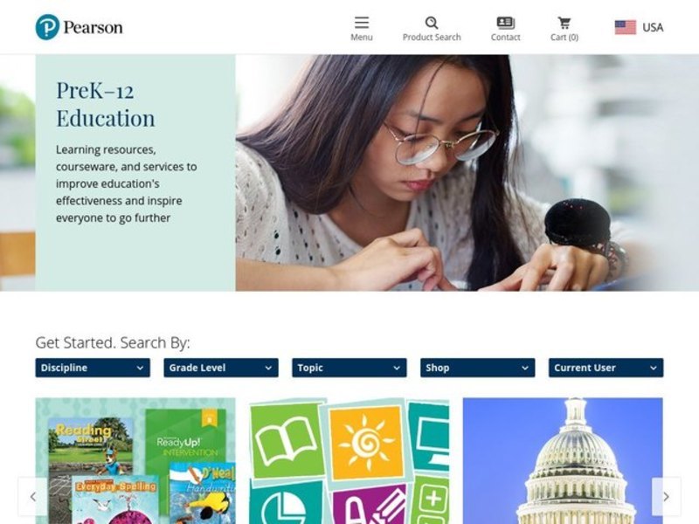Screen dimensions: 699x524
Task: Expand the Topic dropdown
Action: coord(349,368)
